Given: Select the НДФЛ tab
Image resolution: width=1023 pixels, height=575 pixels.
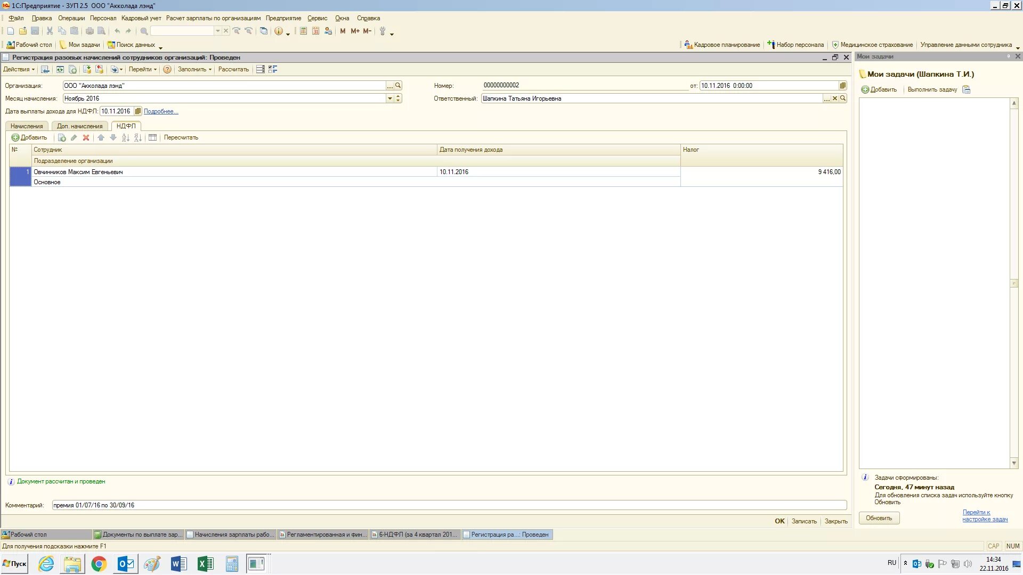Looking at the screenshot, I should 126,126.
